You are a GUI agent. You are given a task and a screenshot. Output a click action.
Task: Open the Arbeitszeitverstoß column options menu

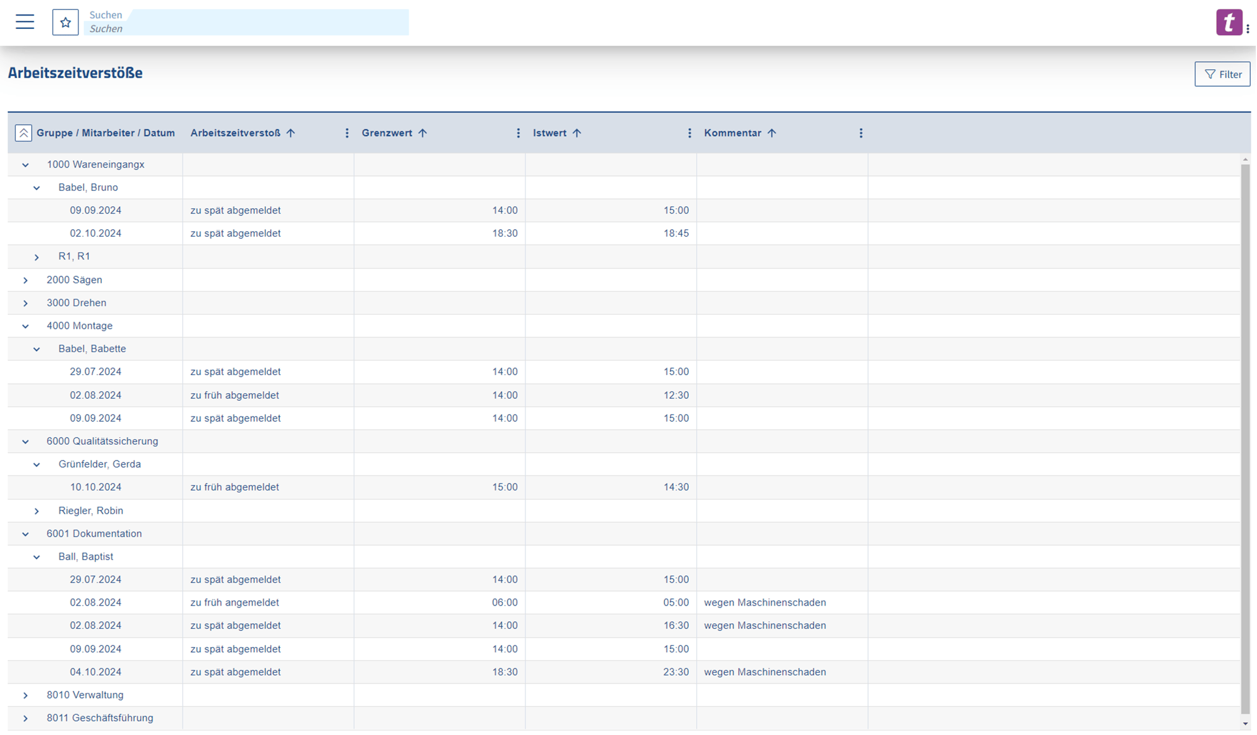tap(347, 133)
